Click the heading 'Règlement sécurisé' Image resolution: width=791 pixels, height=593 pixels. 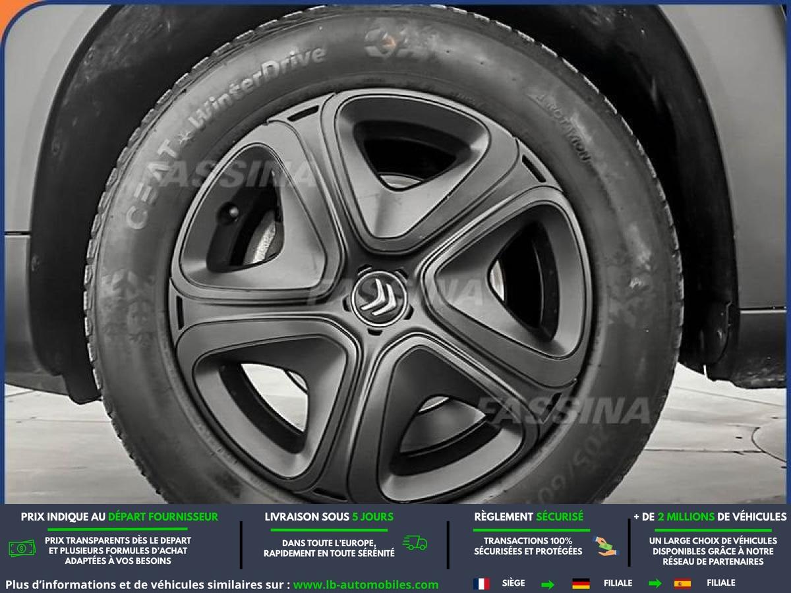coord(529,517)
